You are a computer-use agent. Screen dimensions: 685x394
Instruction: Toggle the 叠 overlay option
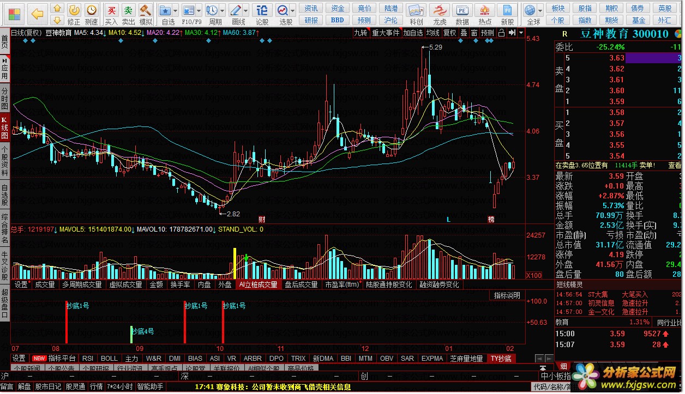pos(464,33)
